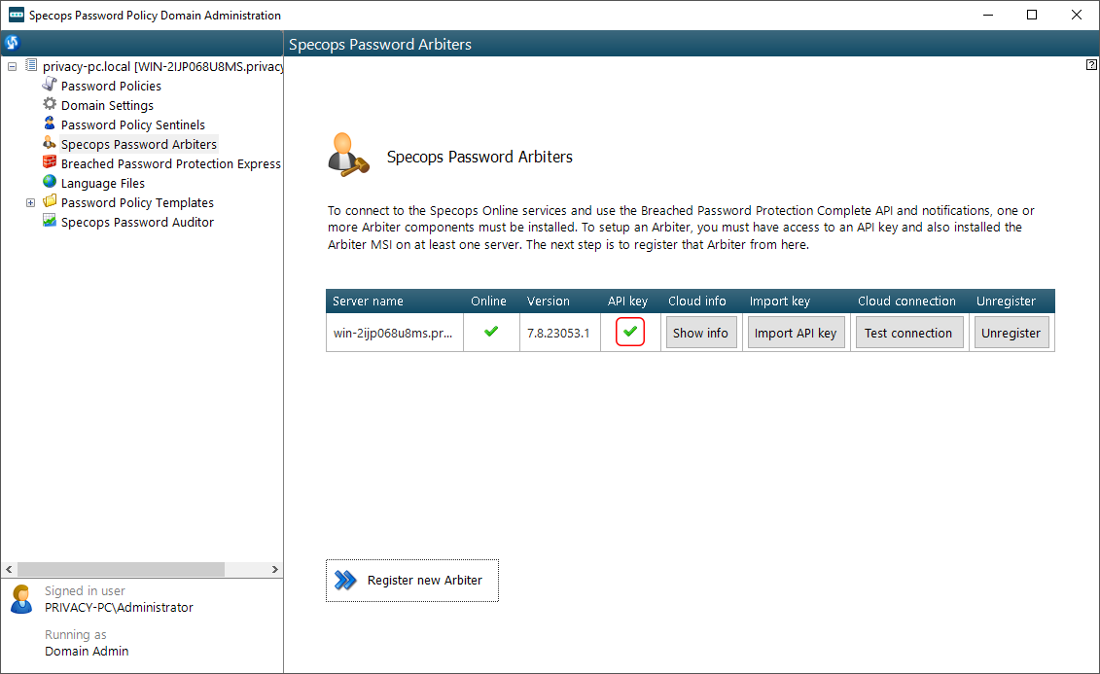Click the Breached Password Protection firewall icon
This screenshot has width=1100, height=674.
(49, 162)
